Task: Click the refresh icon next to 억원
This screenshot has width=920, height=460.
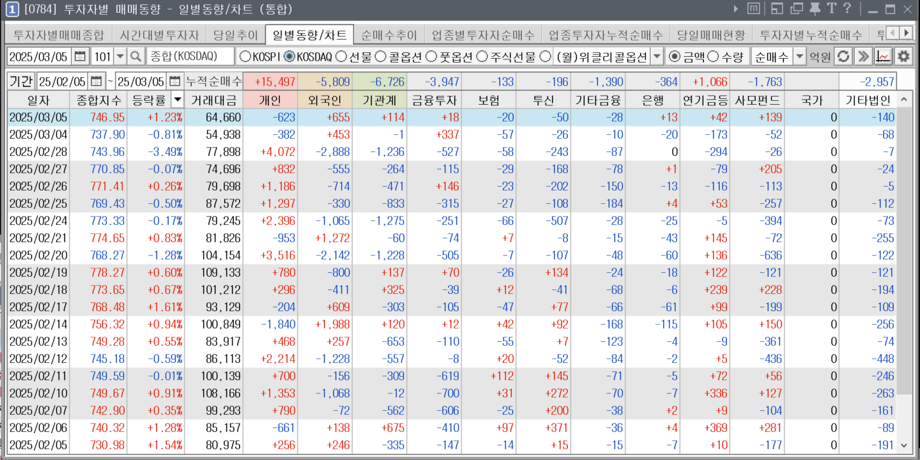Action: click(843, 56)
